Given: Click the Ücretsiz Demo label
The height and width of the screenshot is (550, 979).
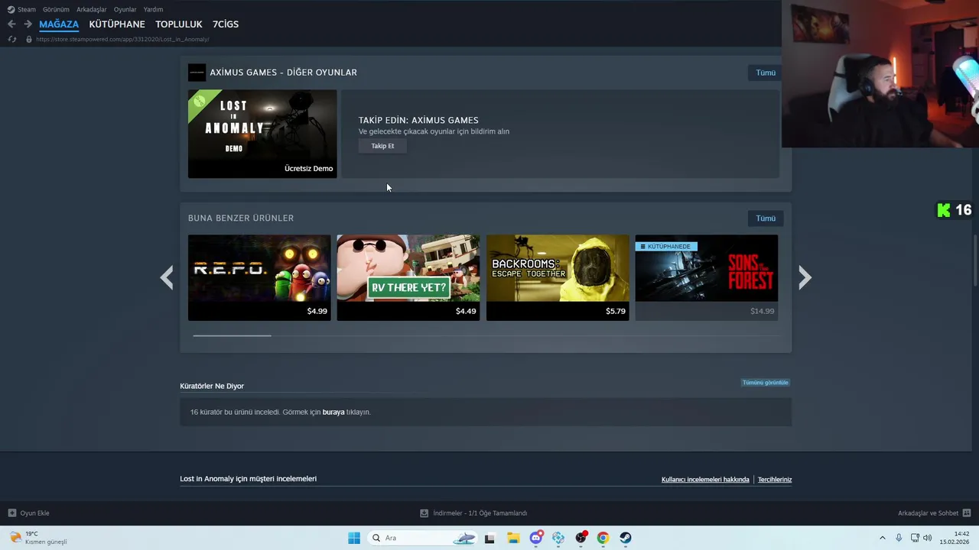Looking at the screenshot, I should [x=308, y=168].
